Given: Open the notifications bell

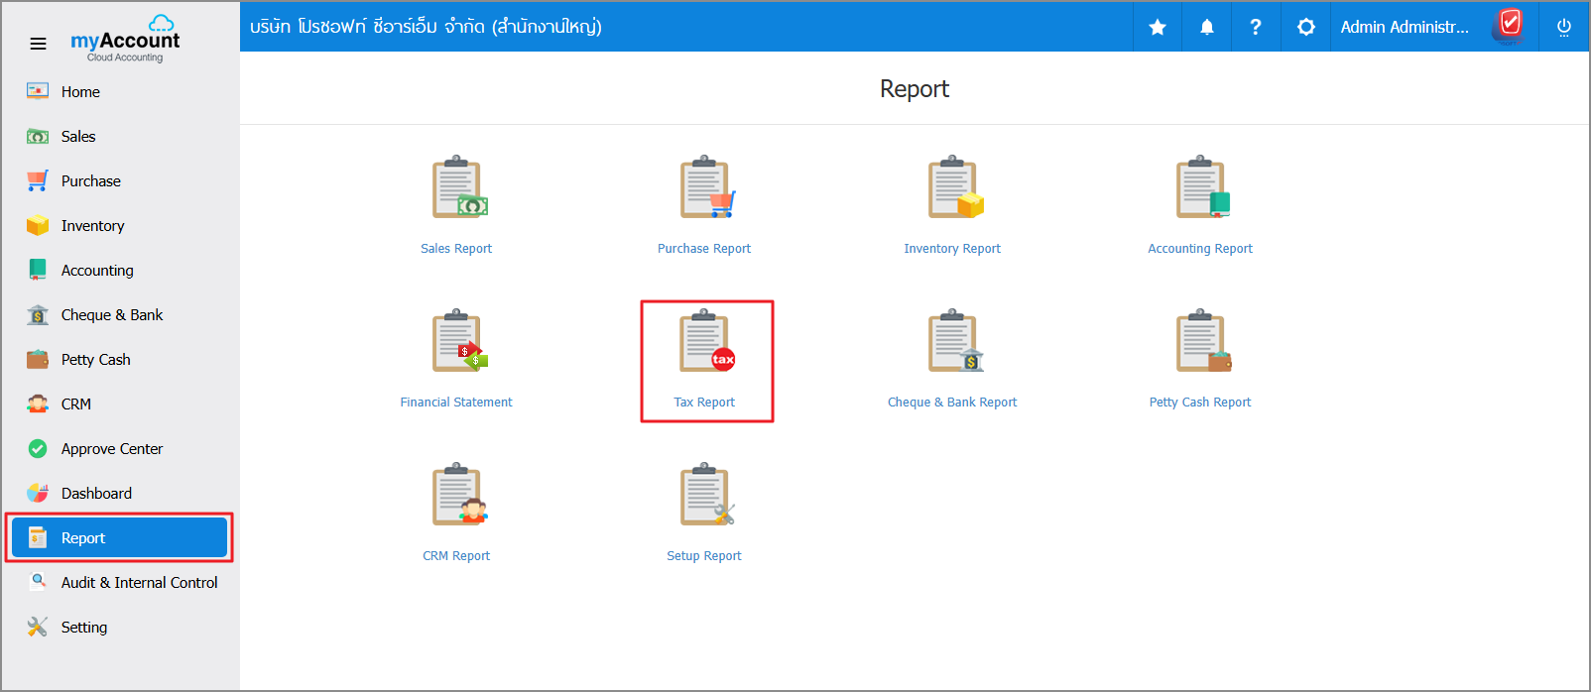Looking at the screenshot, I should (1207, 27).
